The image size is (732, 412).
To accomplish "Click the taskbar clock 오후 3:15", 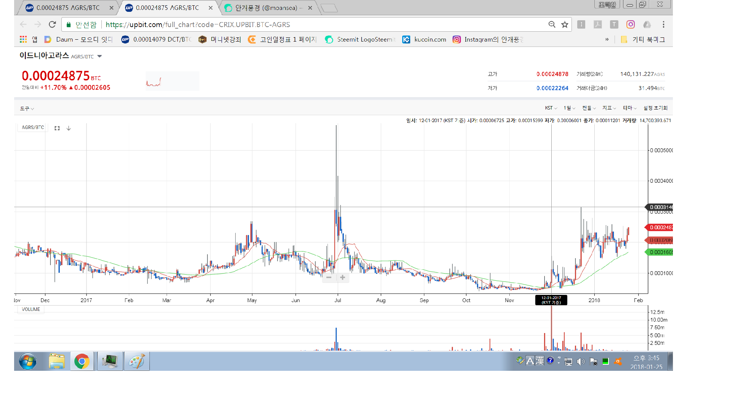I will coord(646,362).
